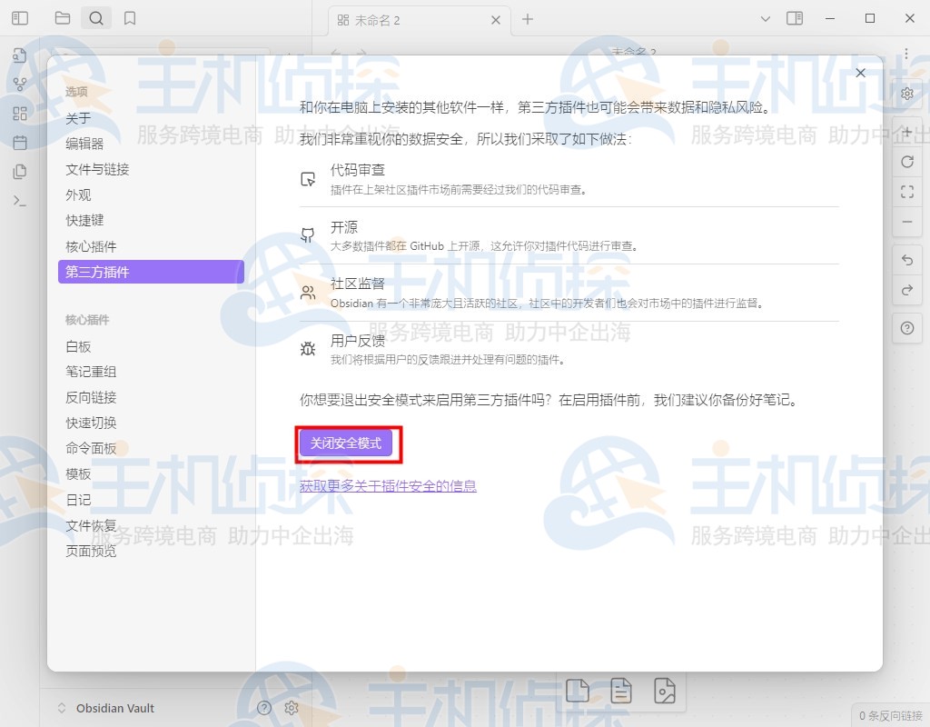Screen dimensions: 930x727
Task: Click the card board grid icon in the ribbon
Action: click(x=20, y=114)
